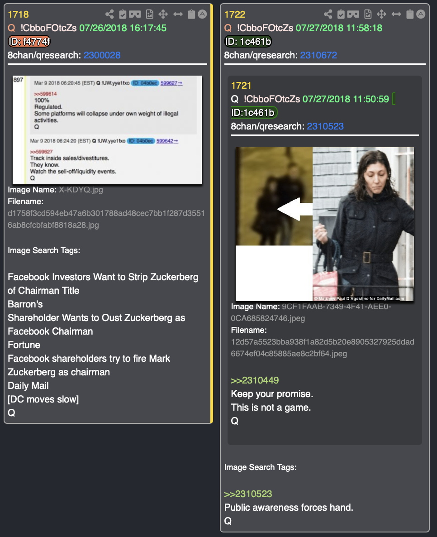The height and width of the screenshot is (537, 437).
Task: Open 8chan/qresearch link 2300028
Action: coord(102,55)
